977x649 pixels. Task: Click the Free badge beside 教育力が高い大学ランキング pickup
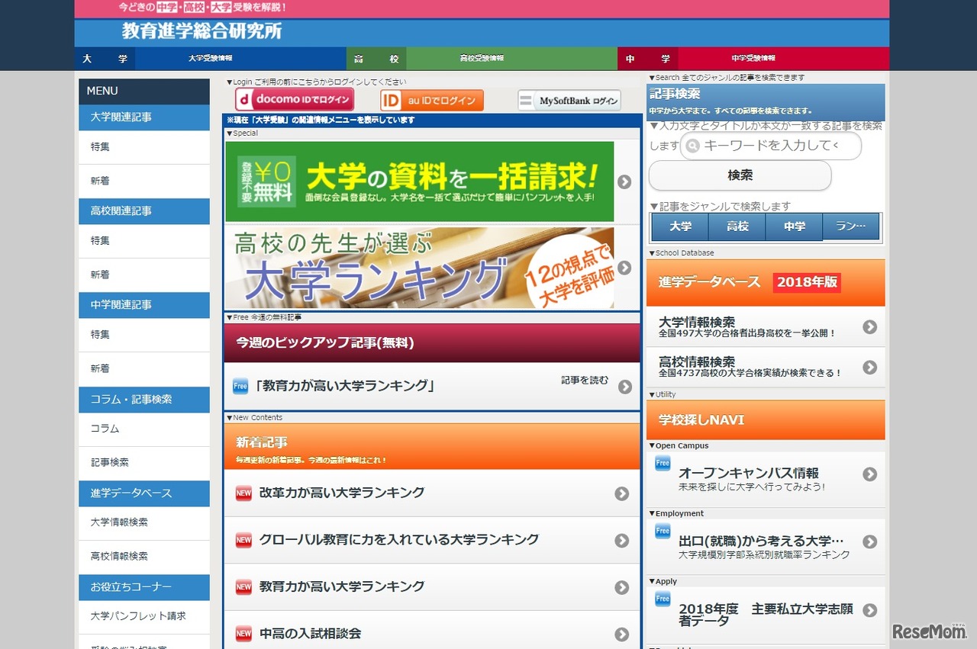point(240,386)
